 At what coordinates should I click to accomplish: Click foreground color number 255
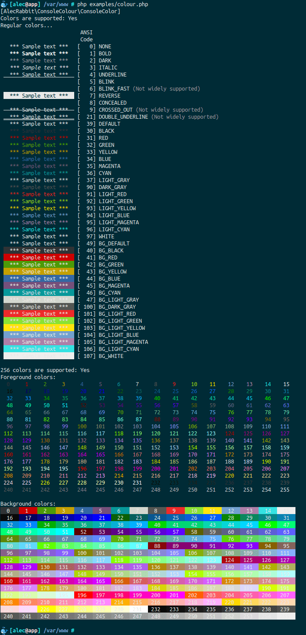[284, 490]
